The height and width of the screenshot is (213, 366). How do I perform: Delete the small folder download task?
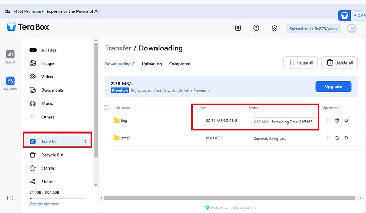tap(337, 138)
